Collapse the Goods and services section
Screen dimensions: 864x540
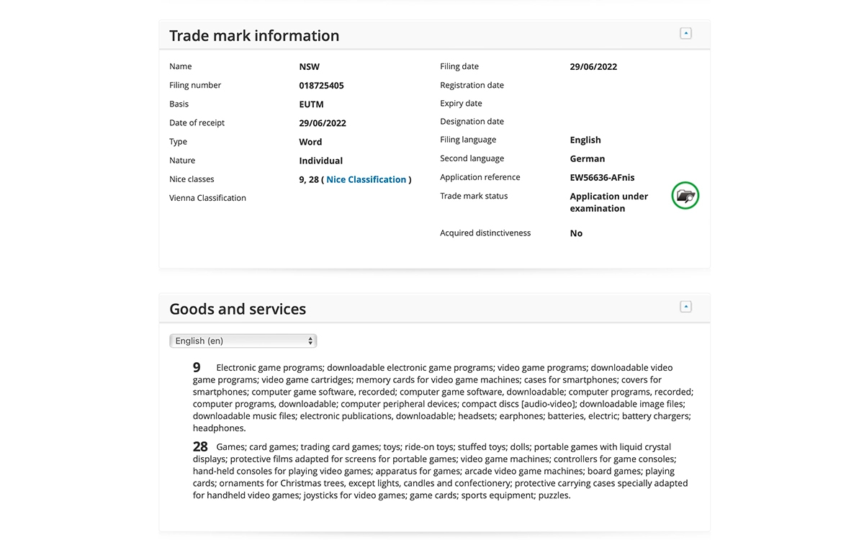(x=685, y=307)
